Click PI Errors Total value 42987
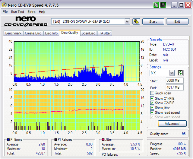Screen dimensions: 193x159 point(40,153)
